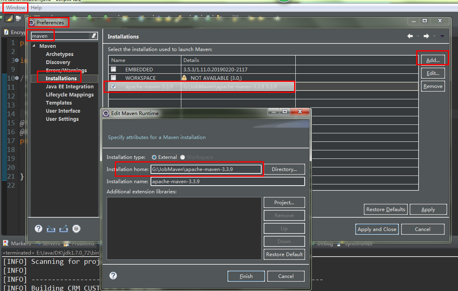Click the toolbar icon right of the highlighter
This screenshot has width=458, height=291.
coord(18,18)
